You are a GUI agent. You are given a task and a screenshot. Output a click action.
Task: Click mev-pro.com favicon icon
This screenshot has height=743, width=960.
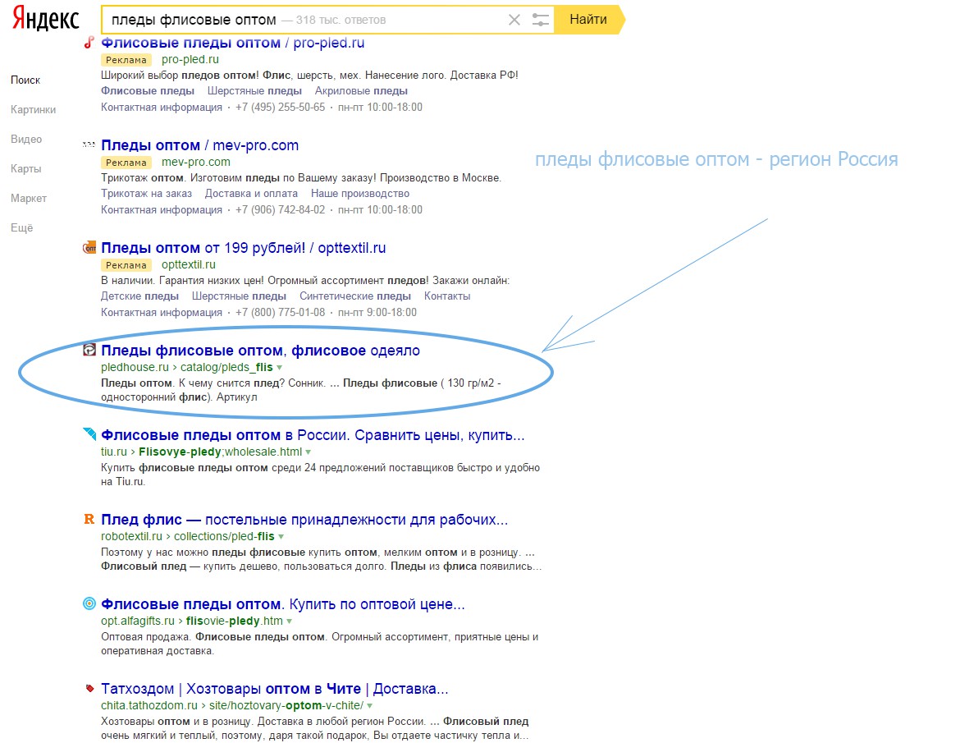[x=89, y=144]
